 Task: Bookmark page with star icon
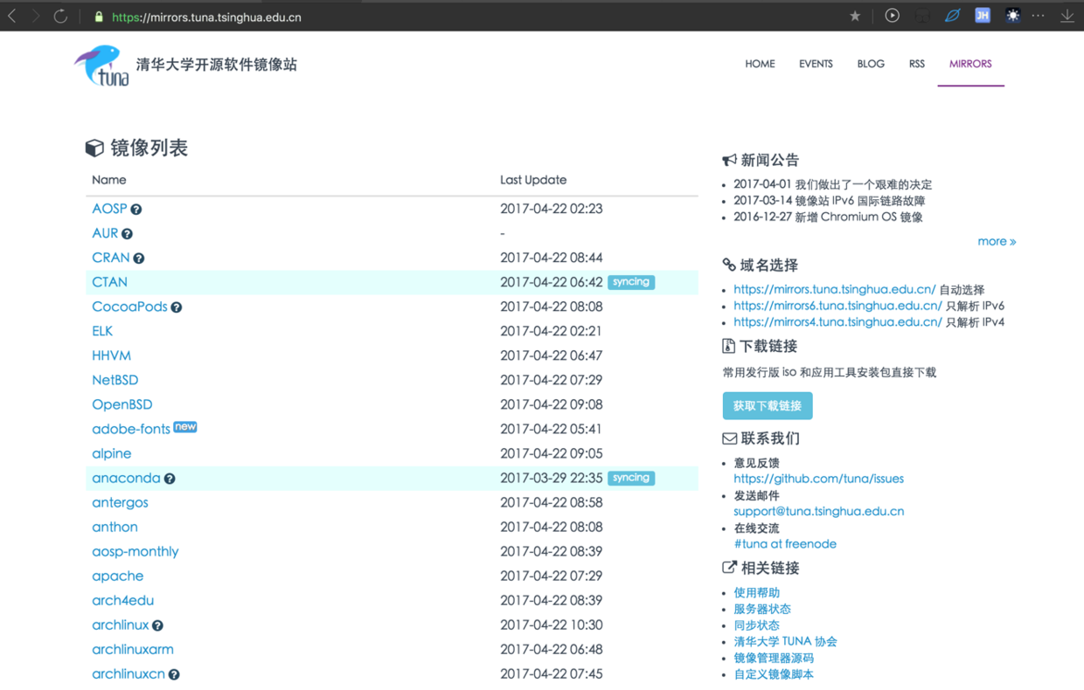click(855, 16)
